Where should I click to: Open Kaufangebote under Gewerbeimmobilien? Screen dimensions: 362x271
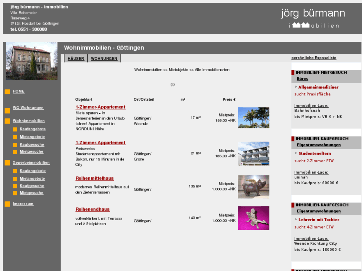click(x=33, y=171)
